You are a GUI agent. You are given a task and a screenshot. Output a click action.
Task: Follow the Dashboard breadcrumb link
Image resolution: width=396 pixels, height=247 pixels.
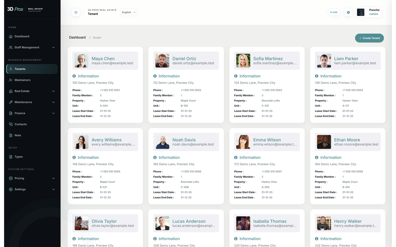(77, 38)
